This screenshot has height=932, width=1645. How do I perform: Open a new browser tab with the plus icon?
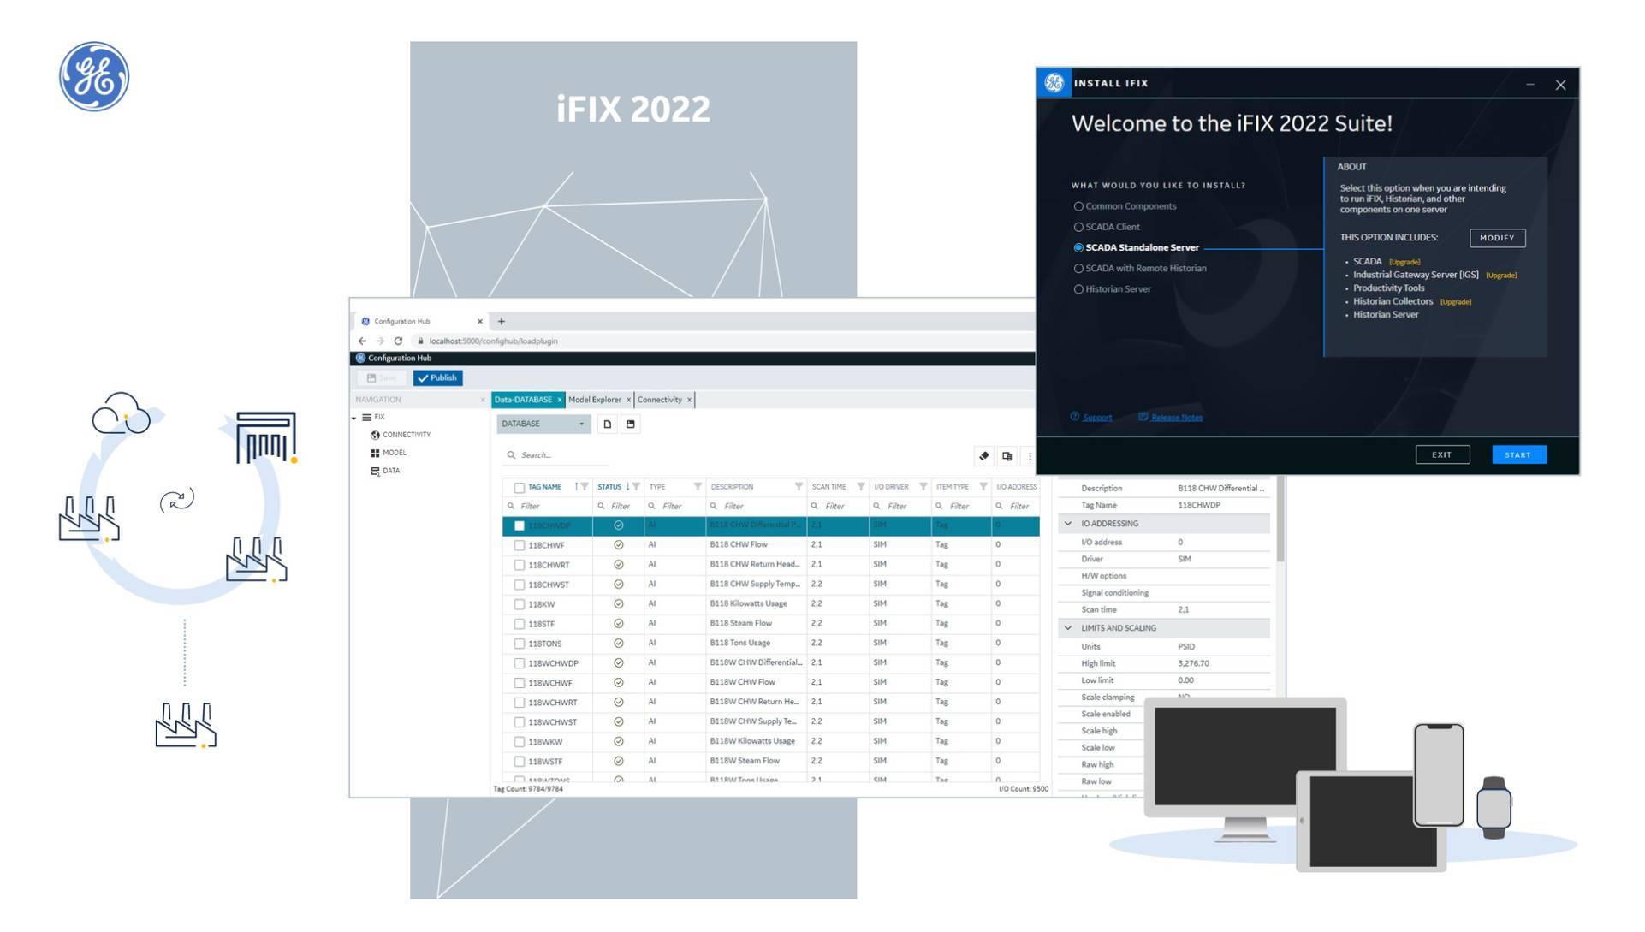tap(502, 322)
